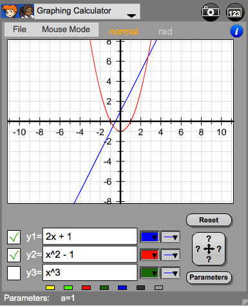Screen dimensions: 248x306
Task: Click the y-axis label -6
Action: point(108,182)
